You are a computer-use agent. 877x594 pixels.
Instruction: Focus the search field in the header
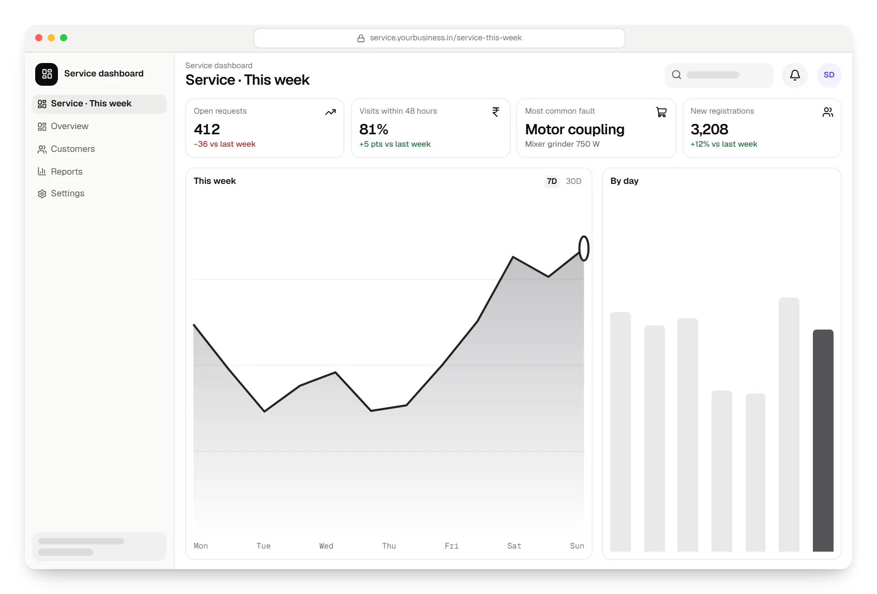719,75
